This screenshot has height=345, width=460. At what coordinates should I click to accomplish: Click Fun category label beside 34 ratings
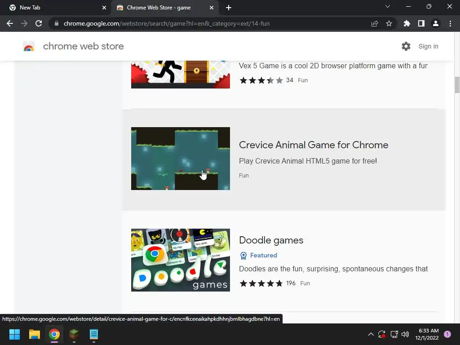303,80
